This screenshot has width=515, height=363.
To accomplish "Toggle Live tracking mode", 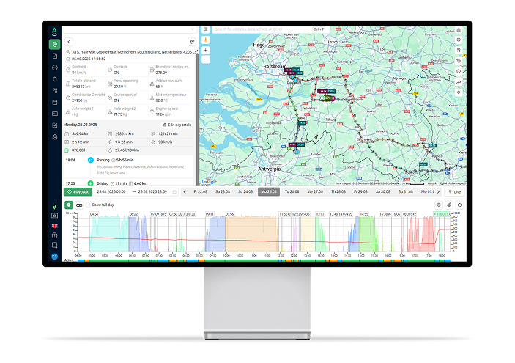I will tap(455, 191).
